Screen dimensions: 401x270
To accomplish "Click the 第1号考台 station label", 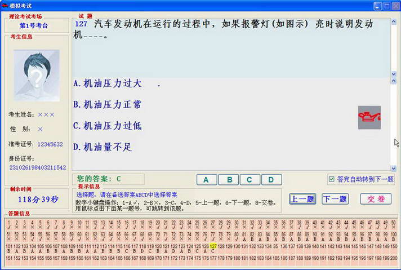I will coord(33,25).
